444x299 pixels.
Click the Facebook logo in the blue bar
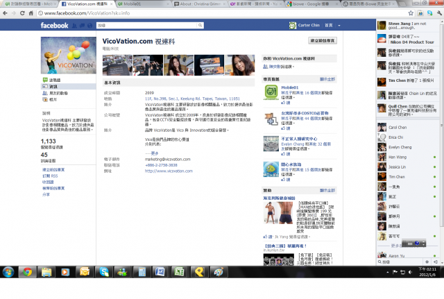[54, 25]
